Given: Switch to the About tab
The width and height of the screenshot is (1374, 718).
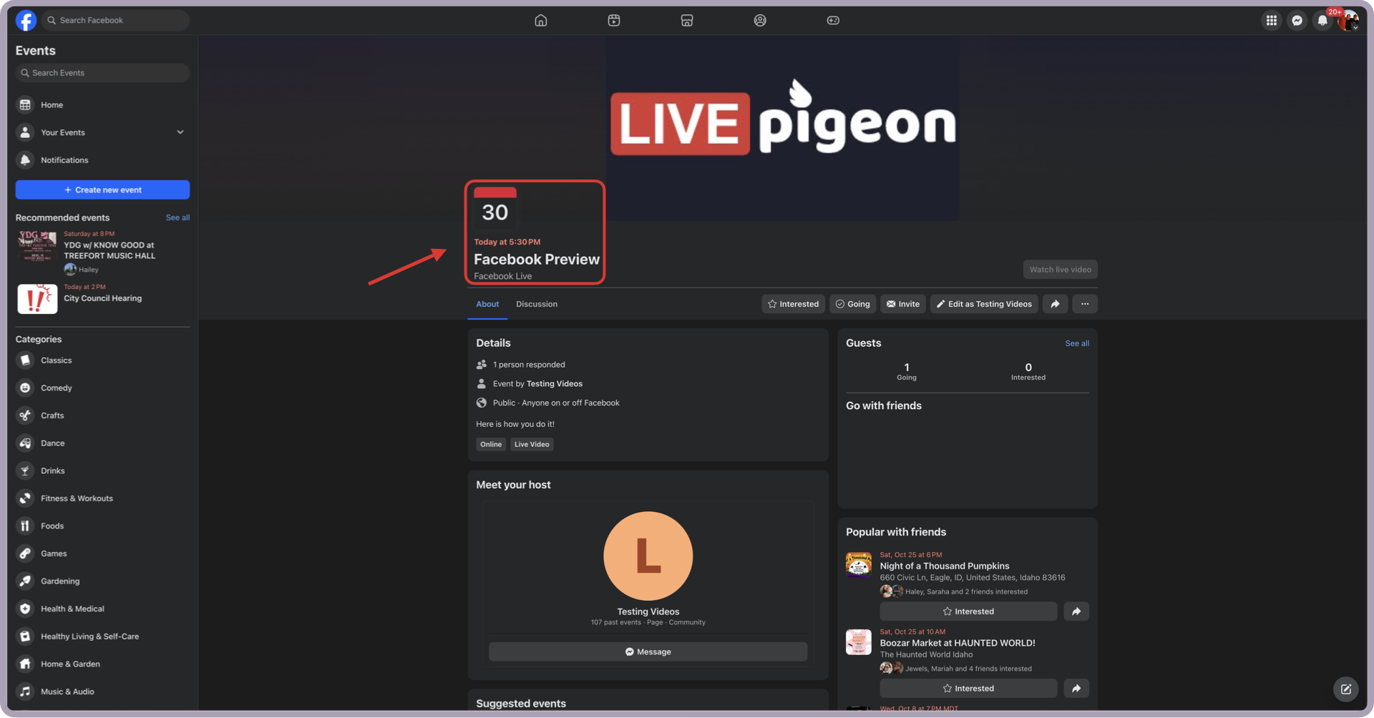Looking at the screenshot, I should (x=487, y=304).
